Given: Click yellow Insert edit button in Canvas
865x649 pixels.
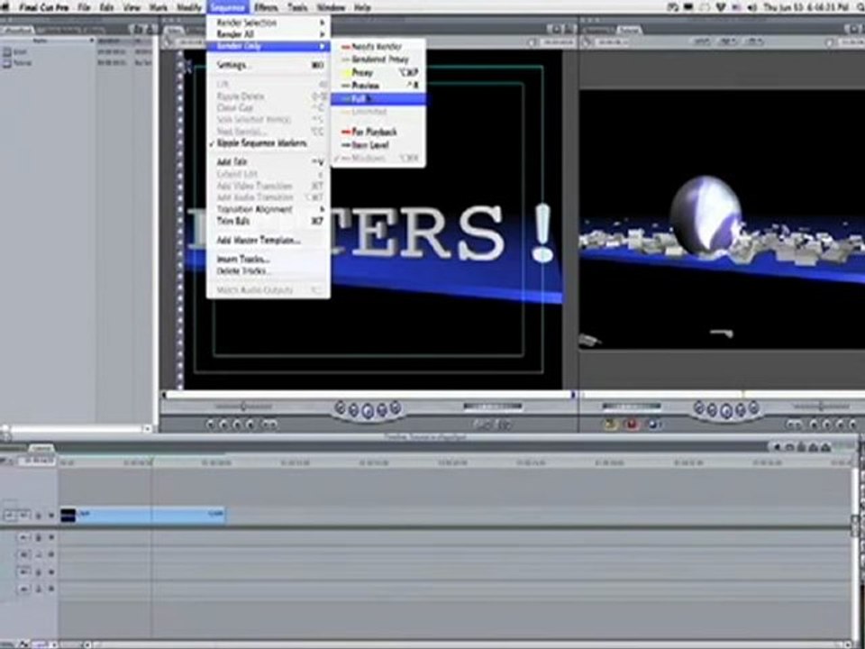Looking at the screenshot, I should (611, 424).
